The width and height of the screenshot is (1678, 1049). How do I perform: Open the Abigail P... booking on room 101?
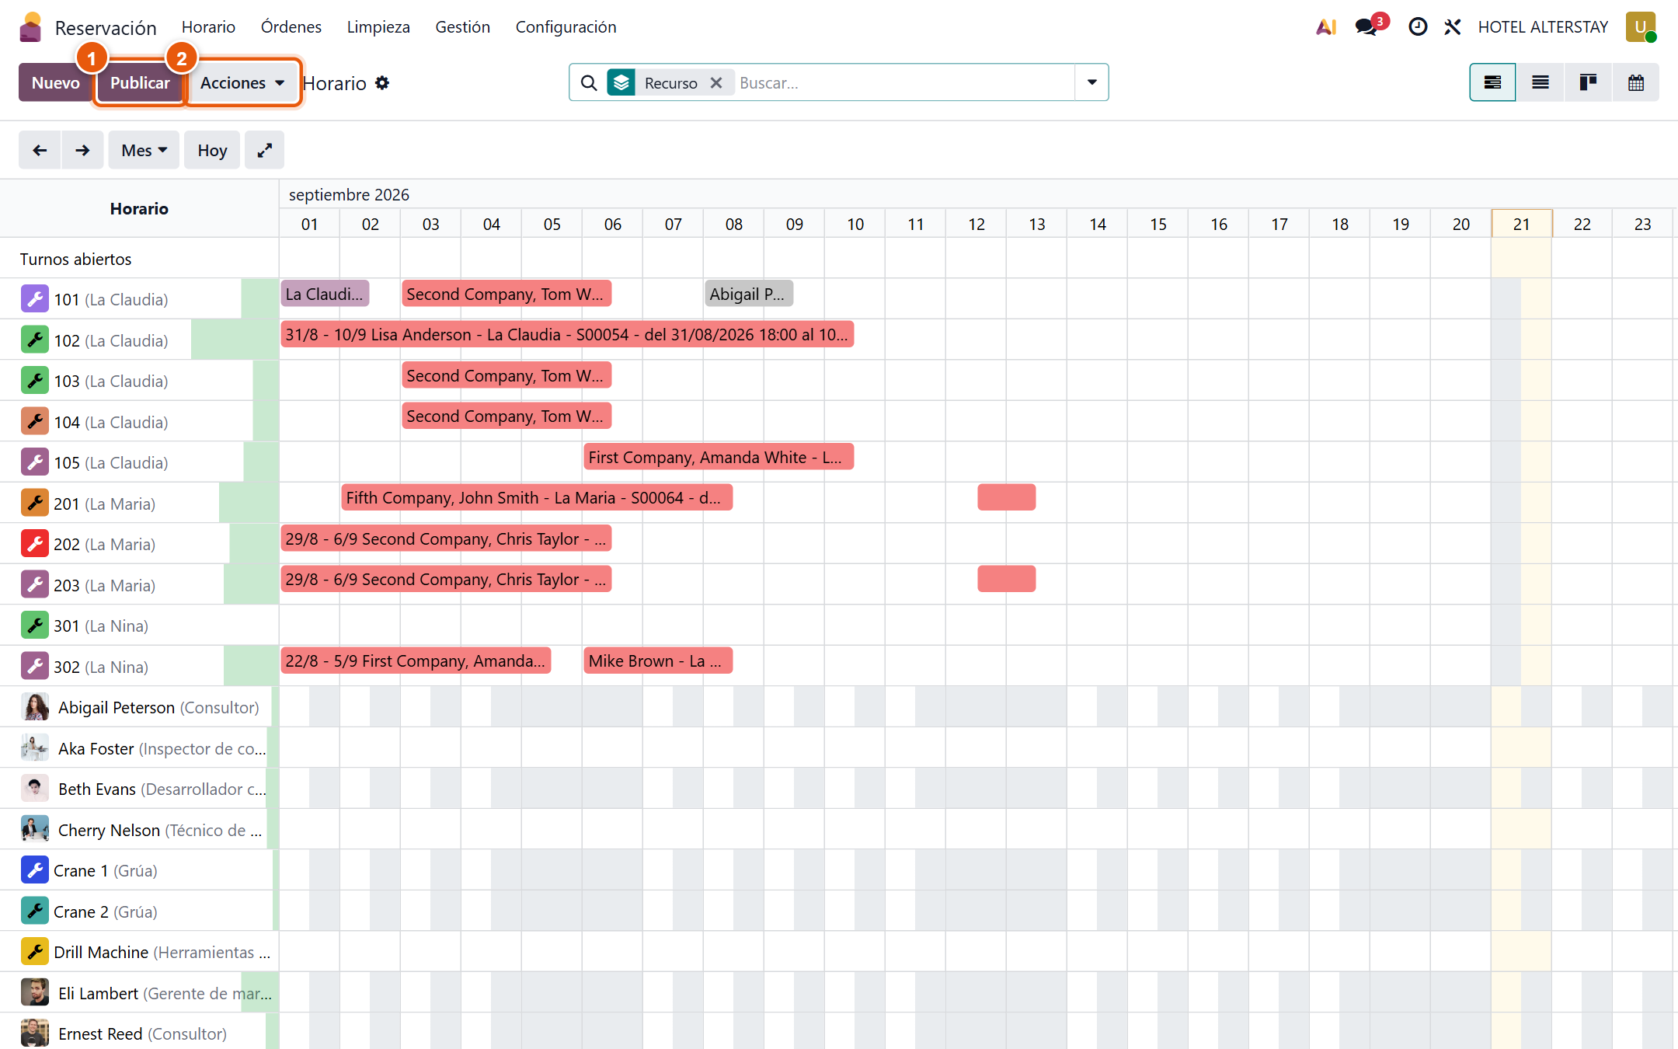pyautogui.click(x=749, y=294)
